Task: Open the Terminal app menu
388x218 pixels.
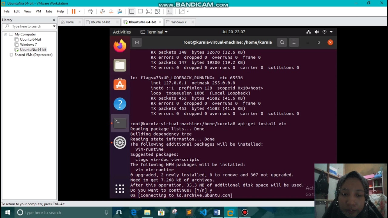Action: 154,32
